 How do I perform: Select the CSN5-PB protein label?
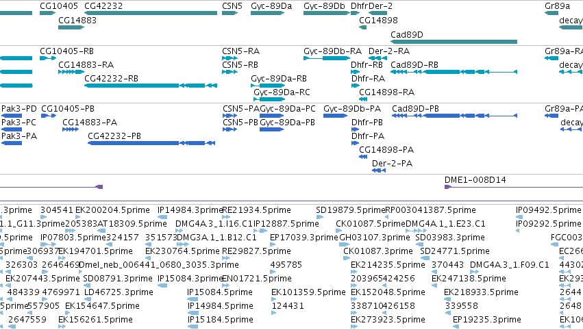240,123
